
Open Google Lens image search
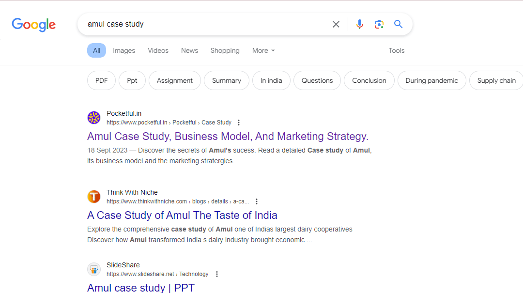pos(379,24)
